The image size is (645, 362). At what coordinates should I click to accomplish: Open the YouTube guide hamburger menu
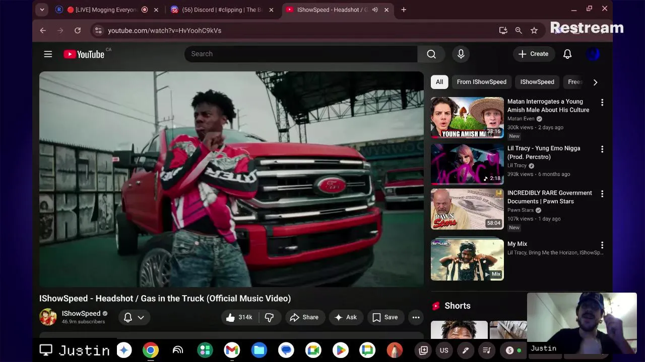tap(48, 54)
